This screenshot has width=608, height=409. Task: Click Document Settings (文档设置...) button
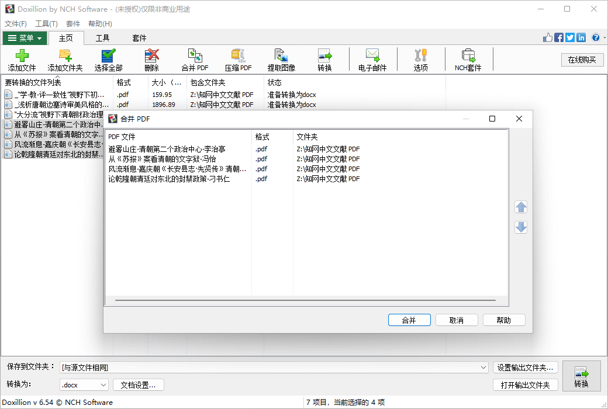coord(139,385)
